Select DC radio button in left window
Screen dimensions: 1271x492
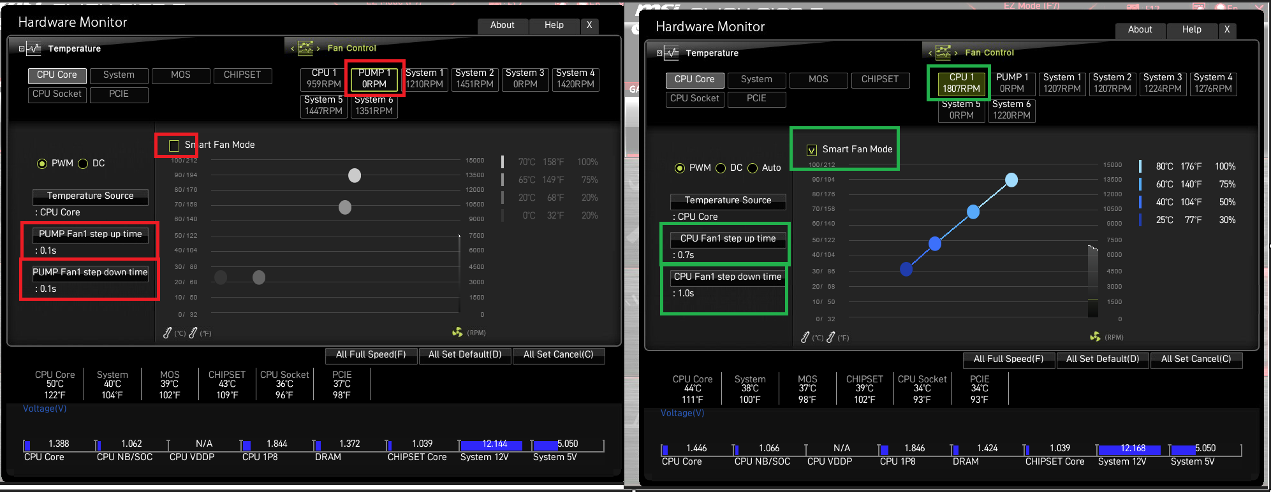(83, 164)
